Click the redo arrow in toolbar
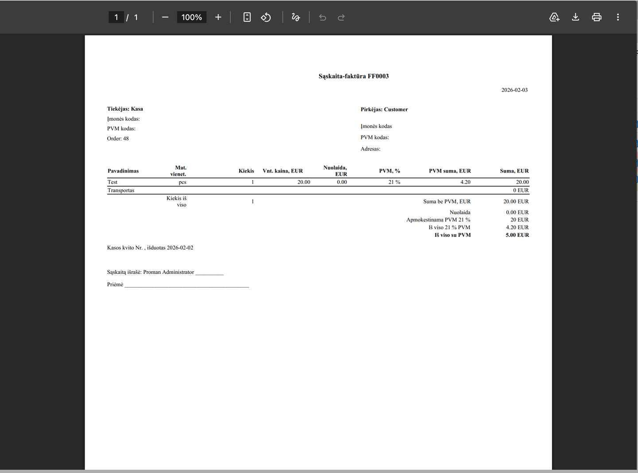This screenshot has height=473, width=638. point(341,17)
